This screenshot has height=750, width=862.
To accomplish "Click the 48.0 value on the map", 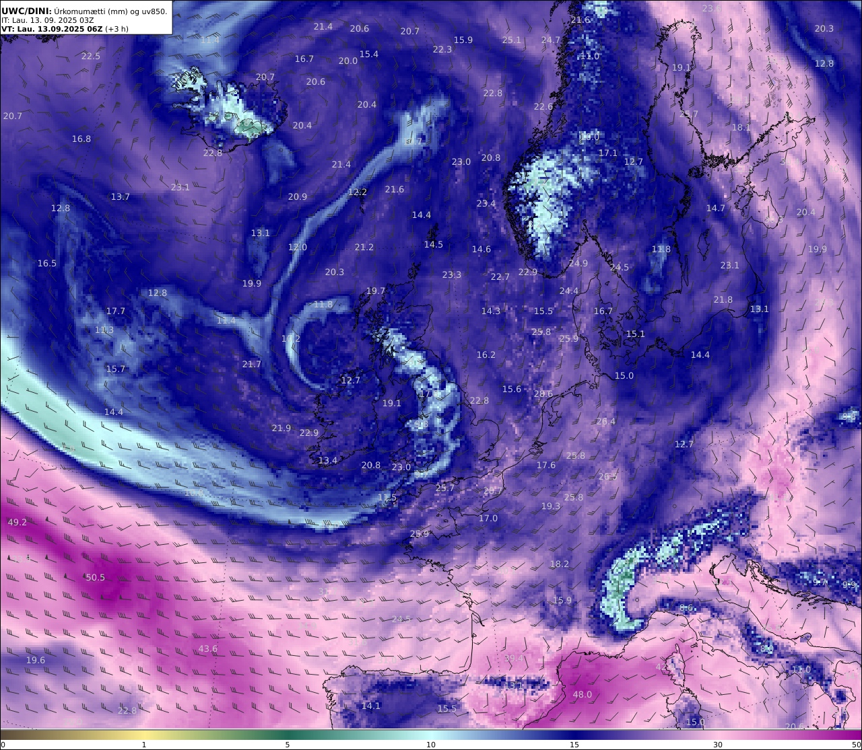I will click(x=583, y=694).
